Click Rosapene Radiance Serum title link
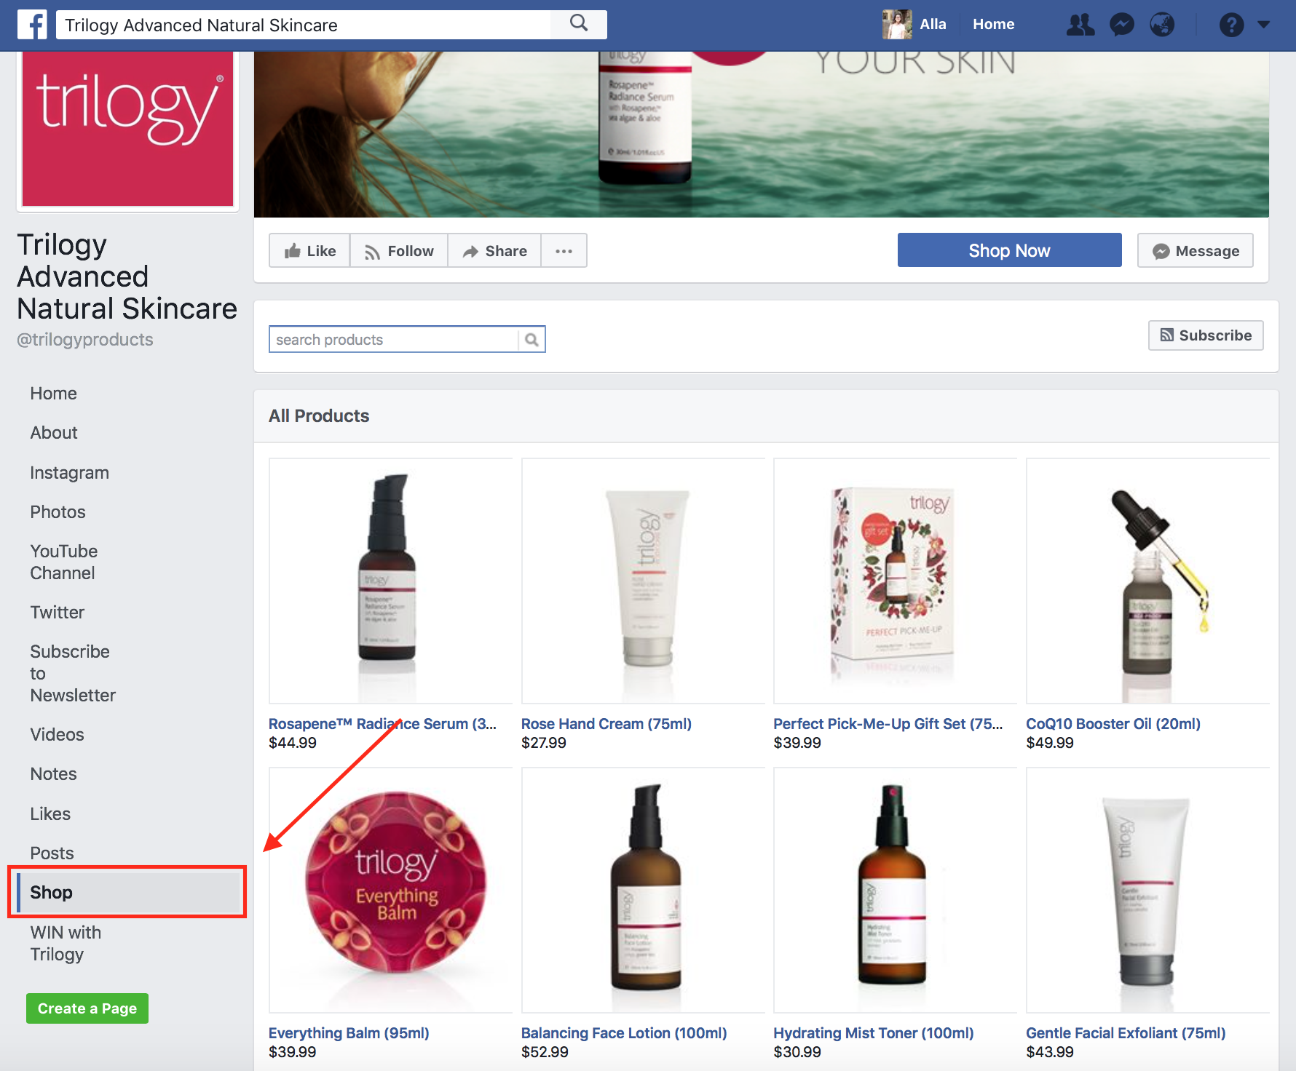The image size is (1296, 1071). (382, 724)
